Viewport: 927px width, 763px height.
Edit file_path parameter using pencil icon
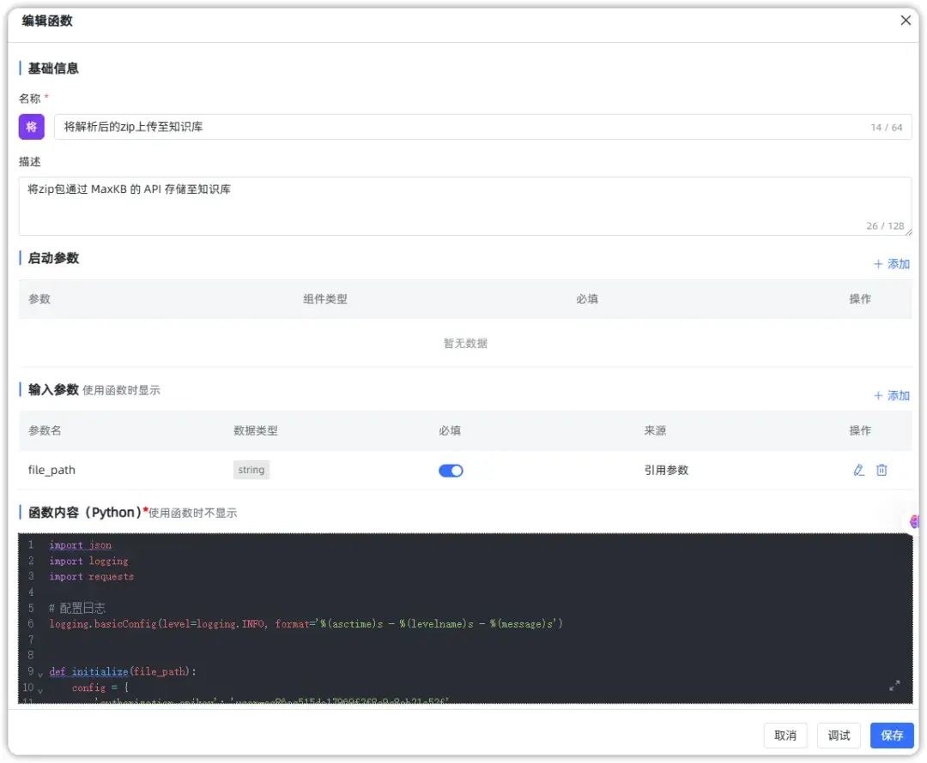pyautogui.click(x=858, y=470)
